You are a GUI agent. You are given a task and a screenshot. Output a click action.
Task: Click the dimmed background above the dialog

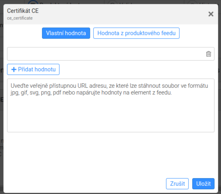(111, 2)
